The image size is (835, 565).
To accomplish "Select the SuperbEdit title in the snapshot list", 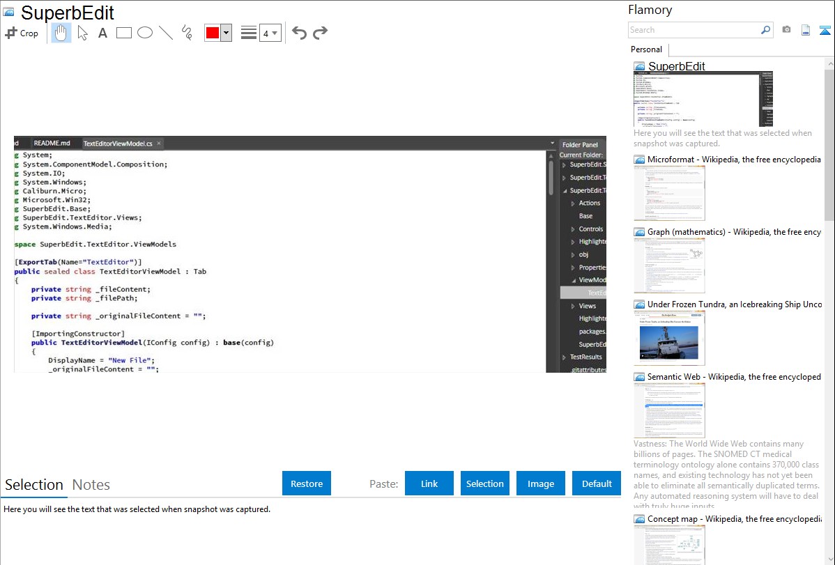I will (676, 66).
